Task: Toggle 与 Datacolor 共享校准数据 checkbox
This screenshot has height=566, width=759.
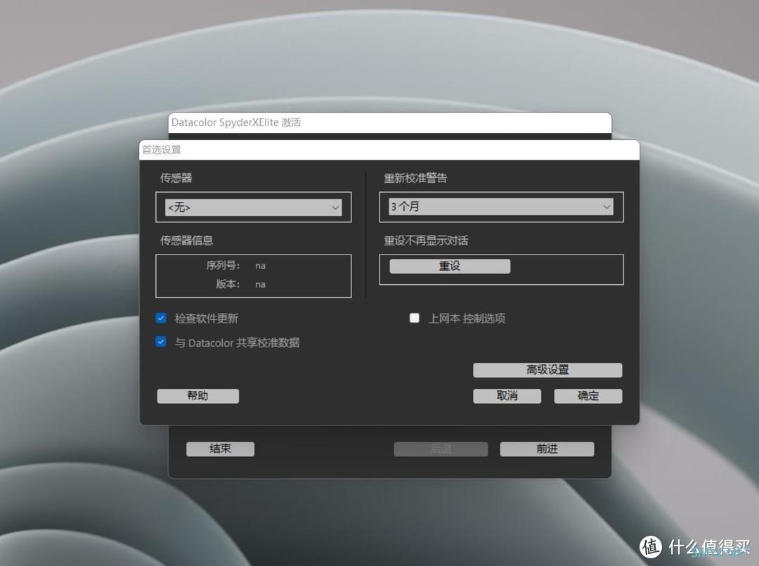Action: (x=161, y=342)
